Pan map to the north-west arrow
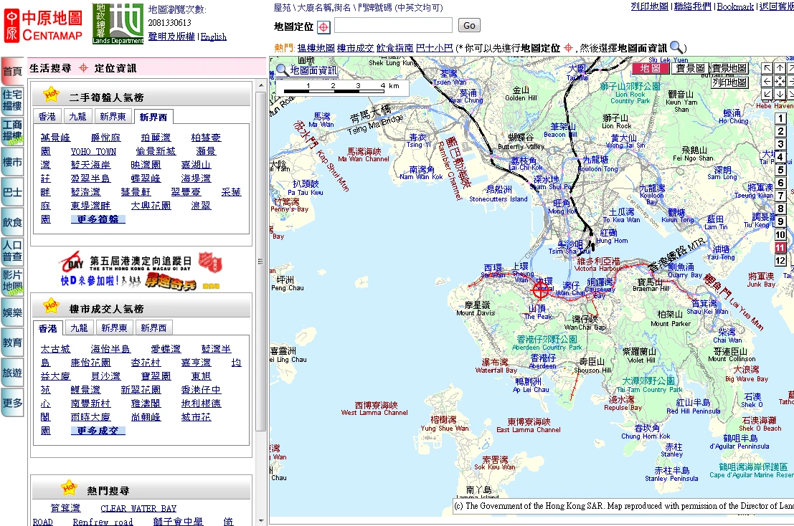Viewport: 794px width, 526px height. 767,68
